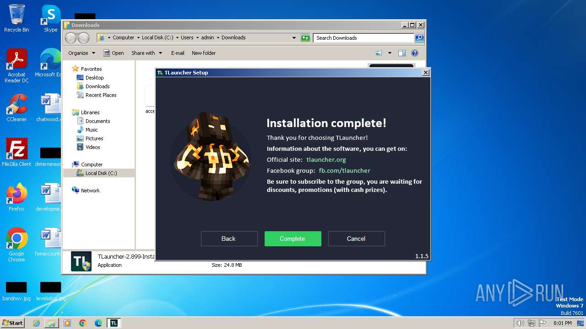This screenshot has height=329, width=586.
Task: Open Windows Explorer taskbar icon
Action: tap(52, 323)
